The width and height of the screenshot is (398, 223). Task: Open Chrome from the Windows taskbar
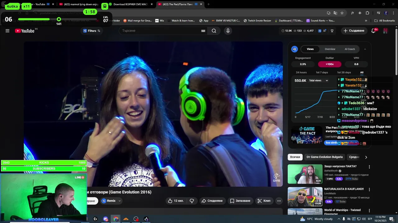[x=116, y=219]
